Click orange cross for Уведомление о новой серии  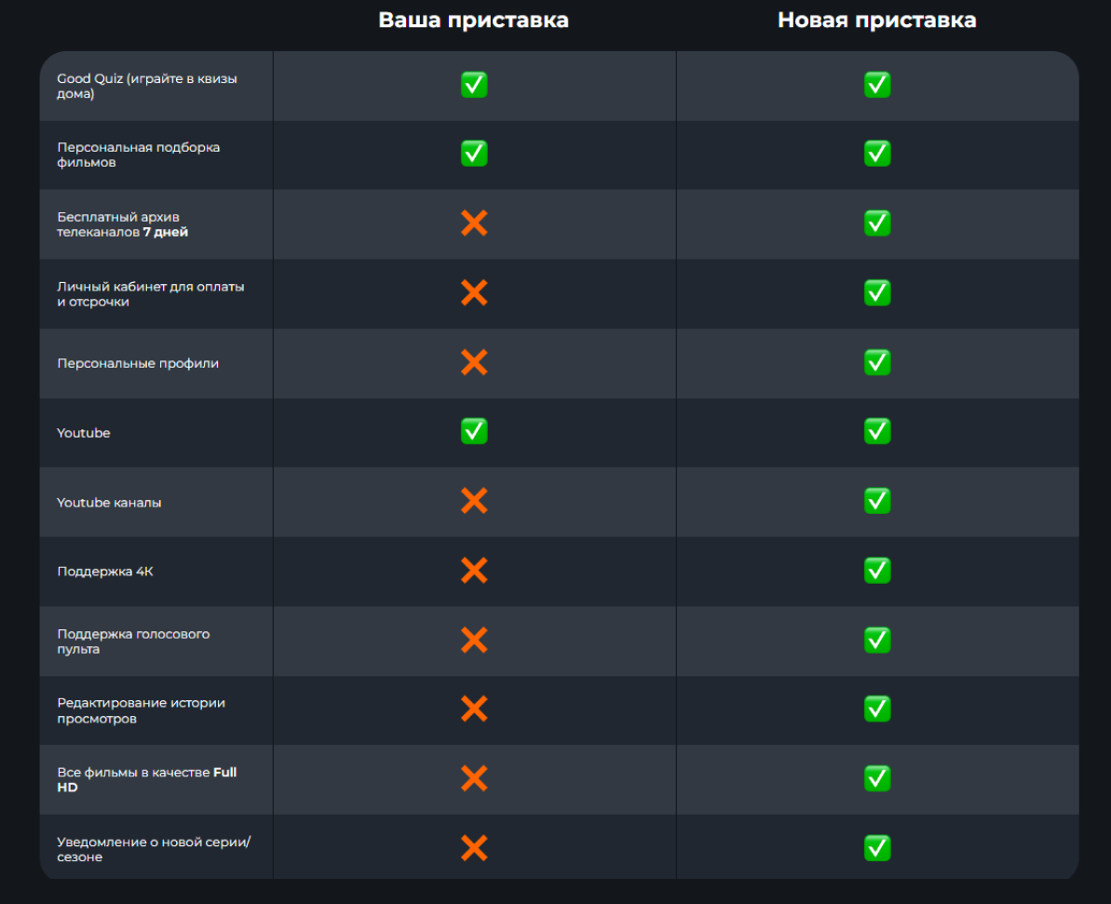[474, 848]
